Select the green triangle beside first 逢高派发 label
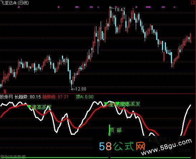196x159 pixels. [x=29, y=107]
